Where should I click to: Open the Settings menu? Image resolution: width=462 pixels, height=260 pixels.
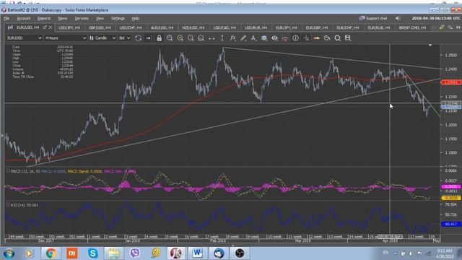pyautogui.click(x=118, y=18)
